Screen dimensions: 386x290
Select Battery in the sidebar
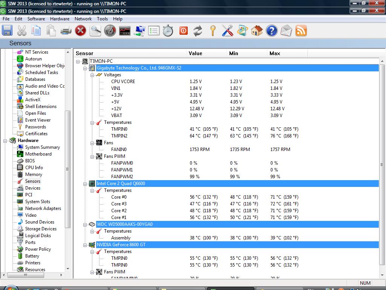[x=32, y=256]
